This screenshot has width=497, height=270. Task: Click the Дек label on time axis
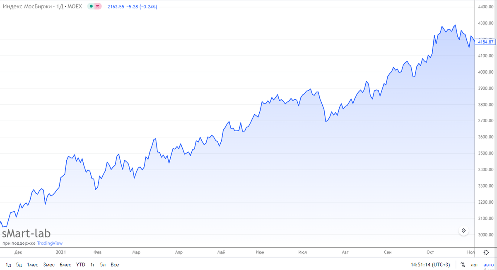click(18, 252)
